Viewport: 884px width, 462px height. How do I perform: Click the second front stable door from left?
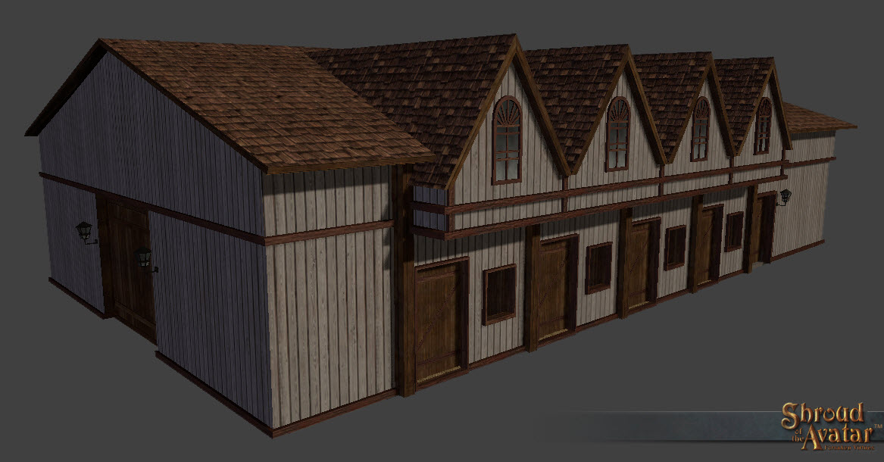(x=554, y=288)
